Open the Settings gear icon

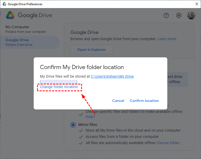(179, 15)
